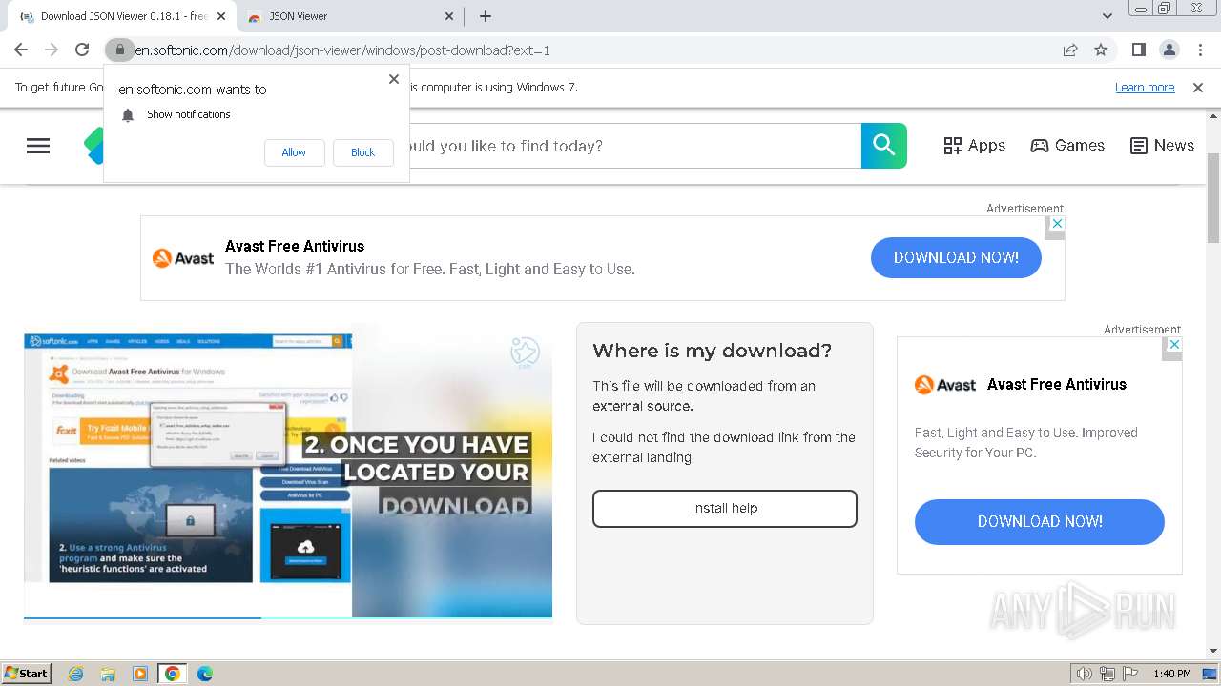Play the download instructions video

coord(288,474)
